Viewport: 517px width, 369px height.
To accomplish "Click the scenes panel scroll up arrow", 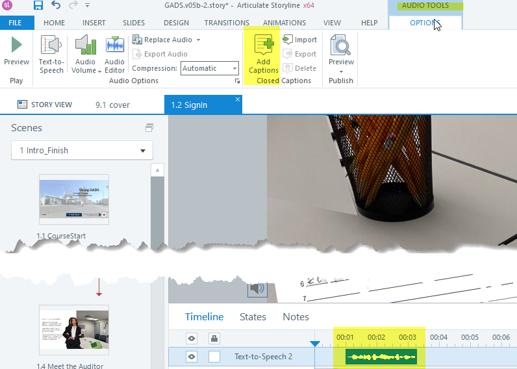I will [158, 170].
